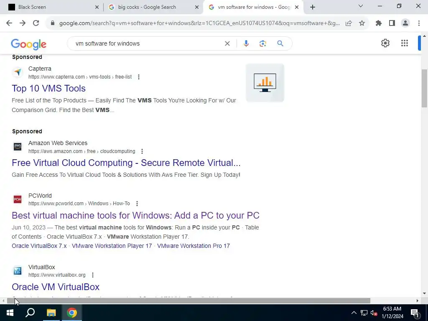Open the Google apps grid
The width and height of the screenshot is (428, 321).
pos(405,43)
